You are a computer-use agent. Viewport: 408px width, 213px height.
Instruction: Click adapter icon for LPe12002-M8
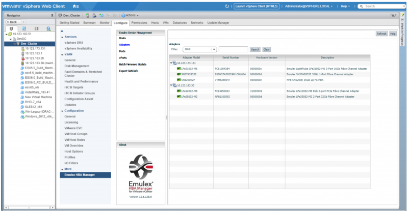coord(179,91)
